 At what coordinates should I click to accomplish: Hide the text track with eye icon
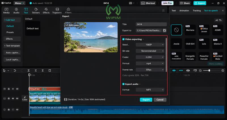point(13,89)
